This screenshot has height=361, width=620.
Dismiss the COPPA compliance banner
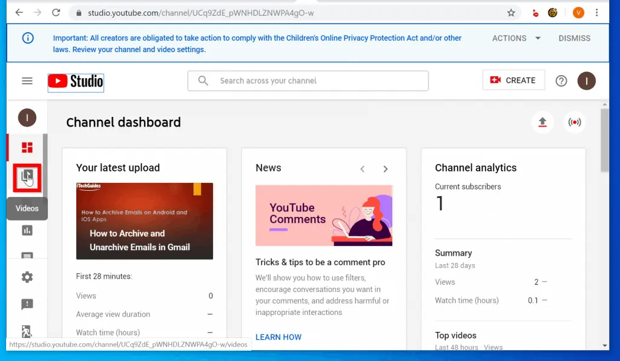pyautogui.click(x=574, y=38)
